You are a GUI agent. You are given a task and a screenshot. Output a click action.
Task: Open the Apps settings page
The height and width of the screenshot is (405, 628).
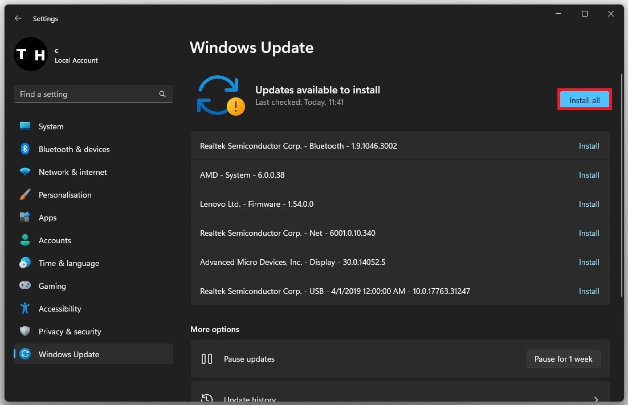coord(48,218)
